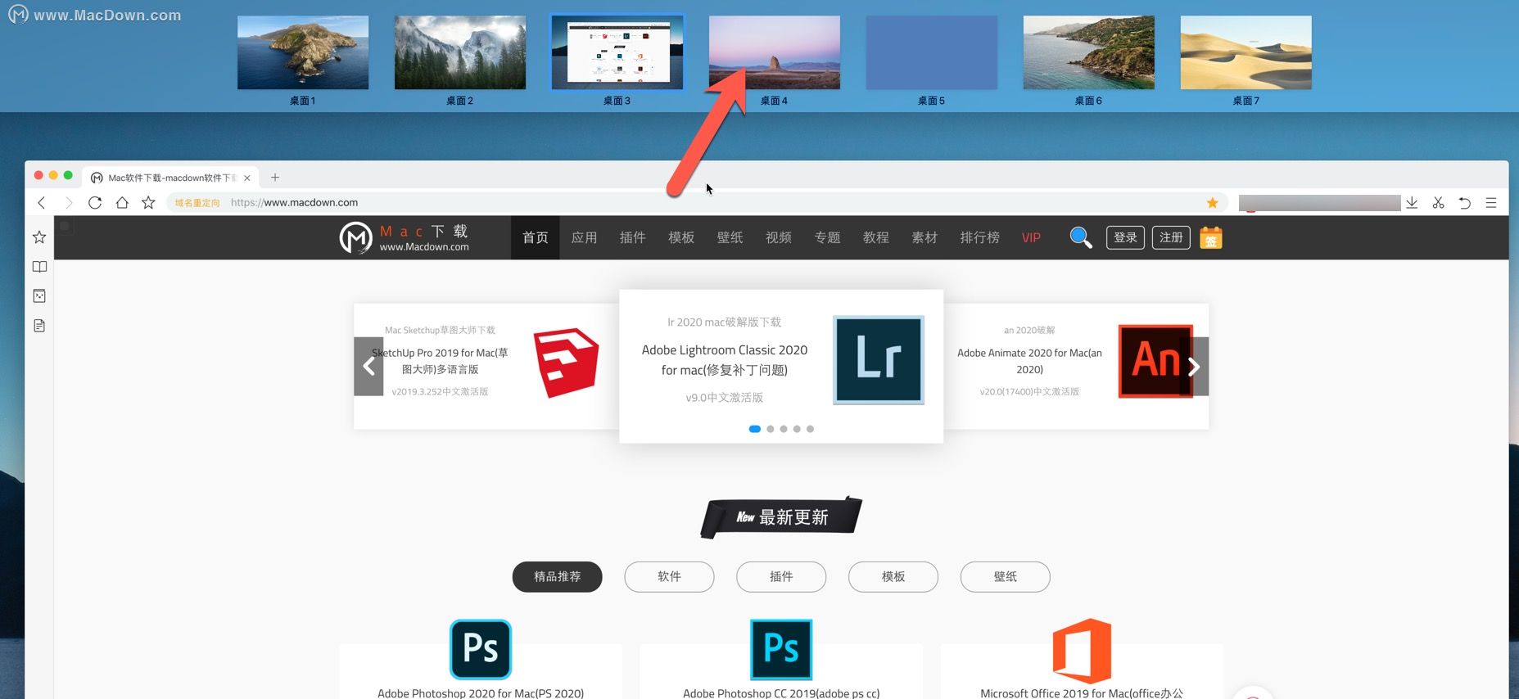Image resolution: width=1519 pixels, height=699 pixels.
Task: Click the sidebar document notes icon
Action: point(39,326)
